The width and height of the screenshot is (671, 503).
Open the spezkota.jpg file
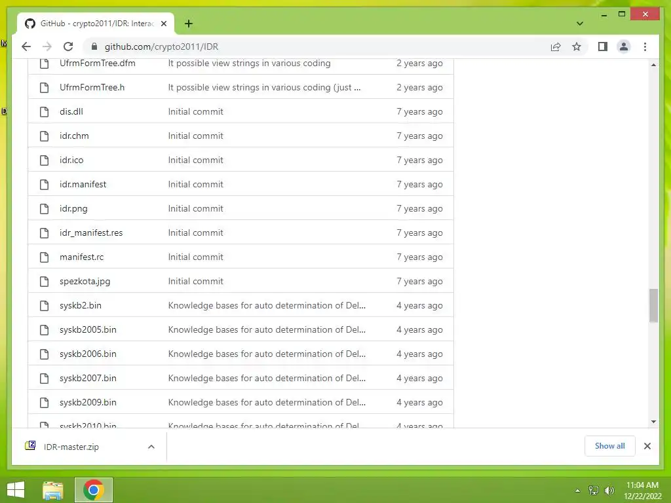(x=85, y=282)
